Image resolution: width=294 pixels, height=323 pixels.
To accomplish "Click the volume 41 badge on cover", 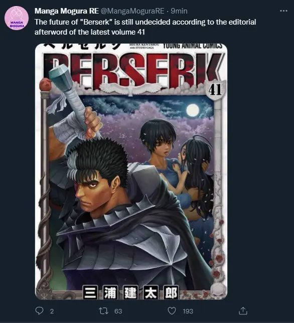I will 215,90.
